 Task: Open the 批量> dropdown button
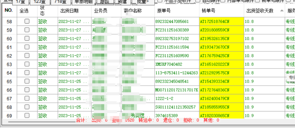coord(143,2)
